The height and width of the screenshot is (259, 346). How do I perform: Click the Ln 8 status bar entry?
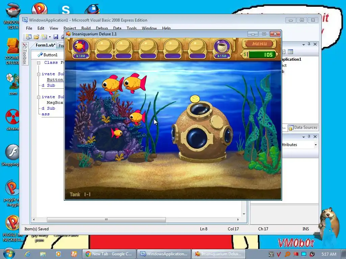click(203, 229)
